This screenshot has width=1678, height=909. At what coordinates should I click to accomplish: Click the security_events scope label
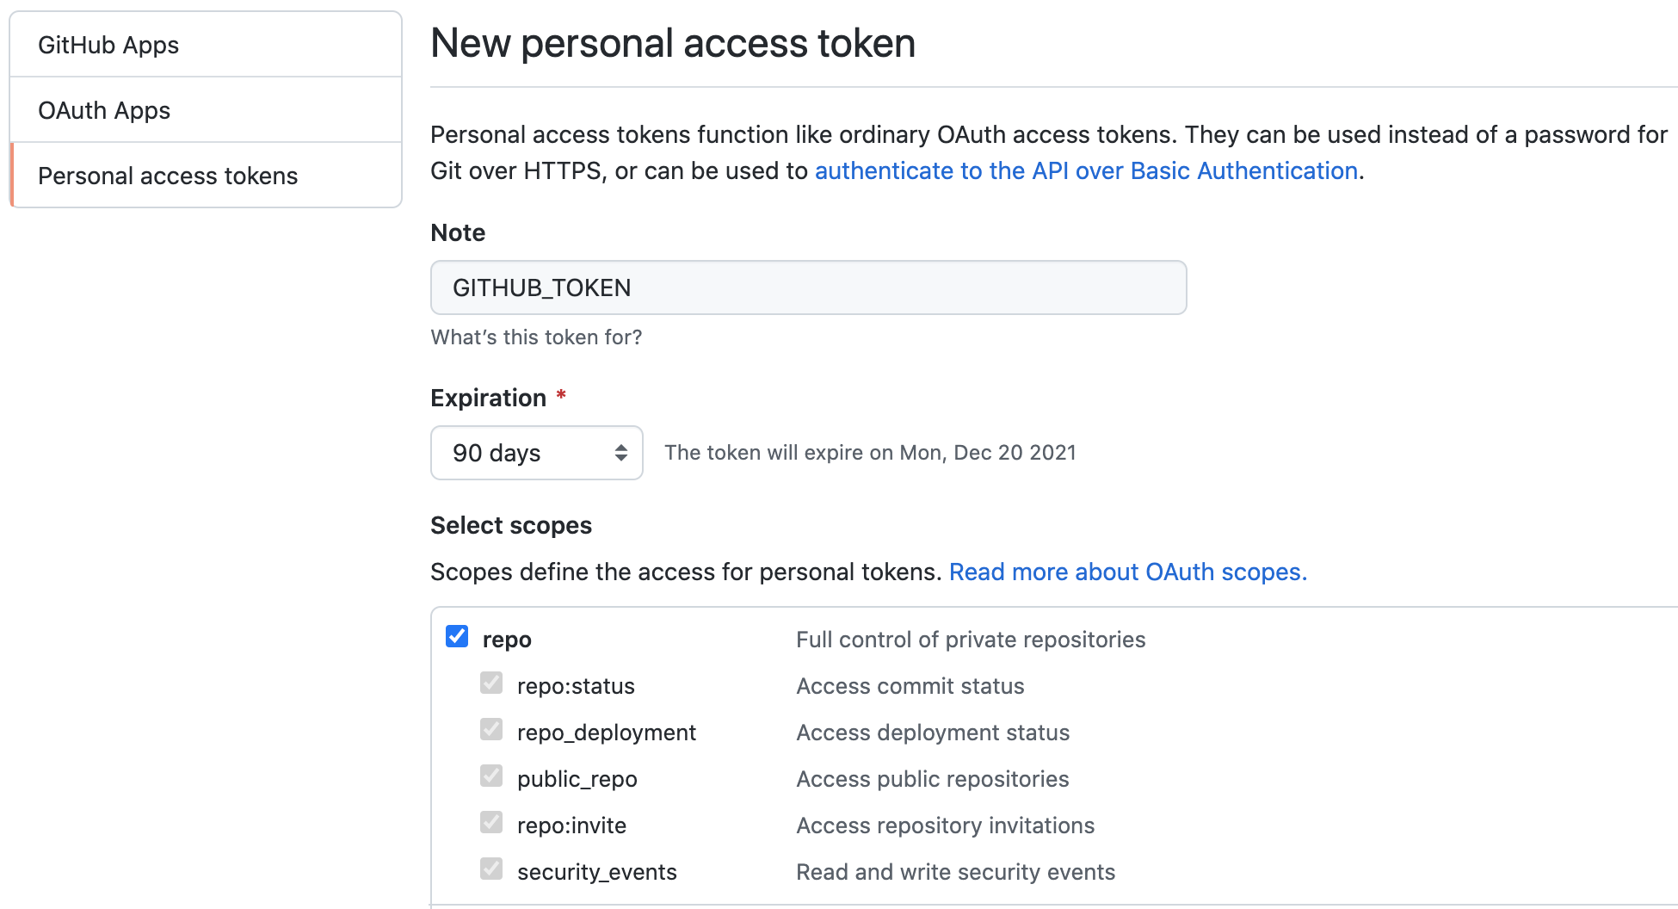[596, 872]
